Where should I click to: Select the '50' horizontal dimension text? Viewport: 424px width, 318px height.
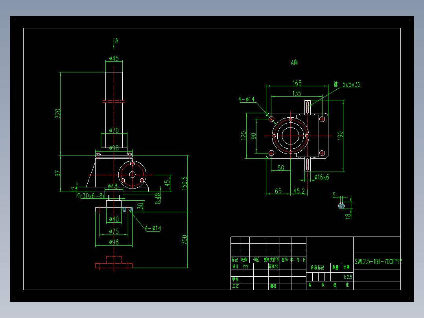click(x=281, y=168)
